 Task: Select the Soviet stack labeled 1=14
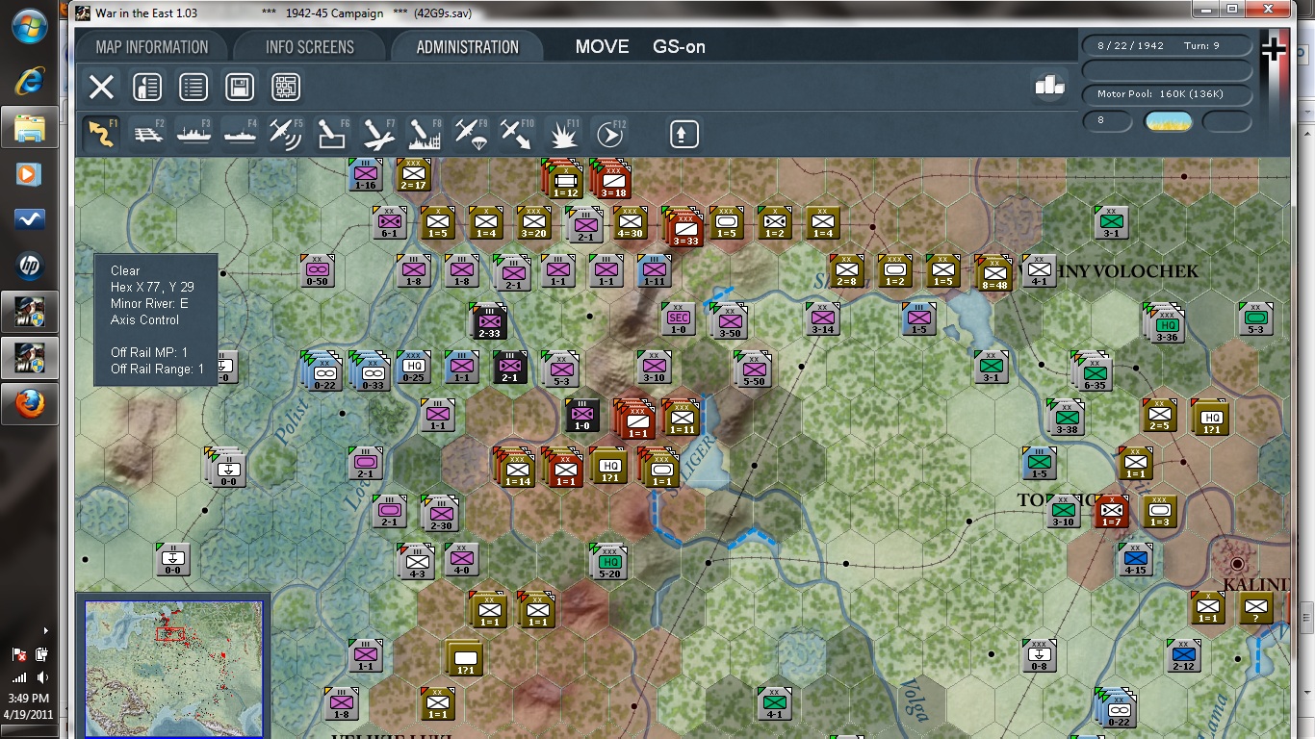[x=516, y=467]
